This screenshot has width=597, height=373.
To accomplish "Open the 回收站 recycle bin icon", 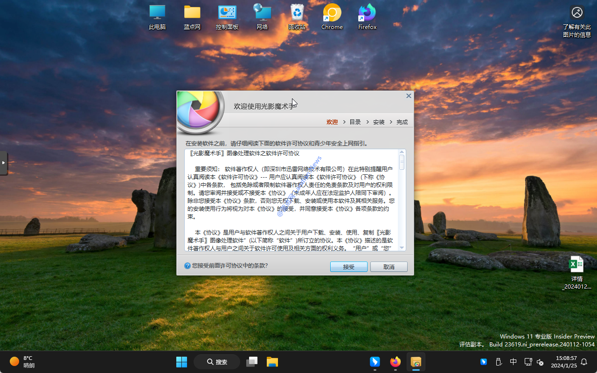I will coord(297,17).
